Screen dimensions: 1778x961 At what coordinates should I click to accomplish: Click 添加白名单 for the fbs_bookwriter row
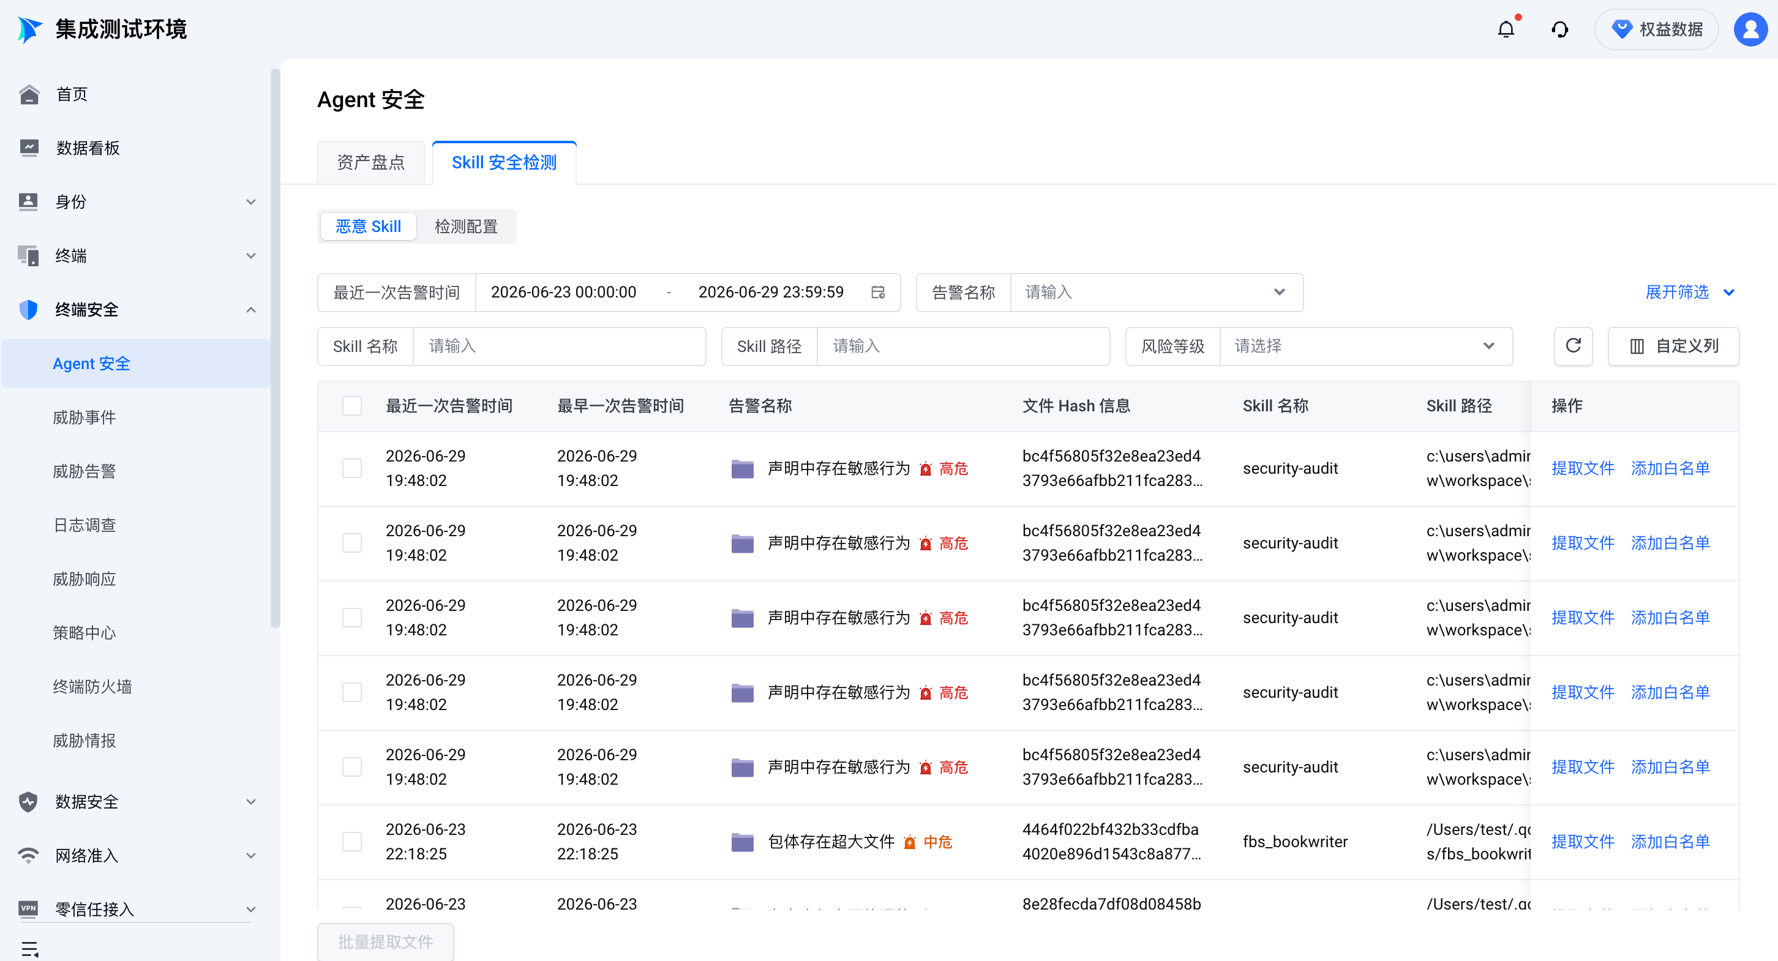click(1670, 842)
